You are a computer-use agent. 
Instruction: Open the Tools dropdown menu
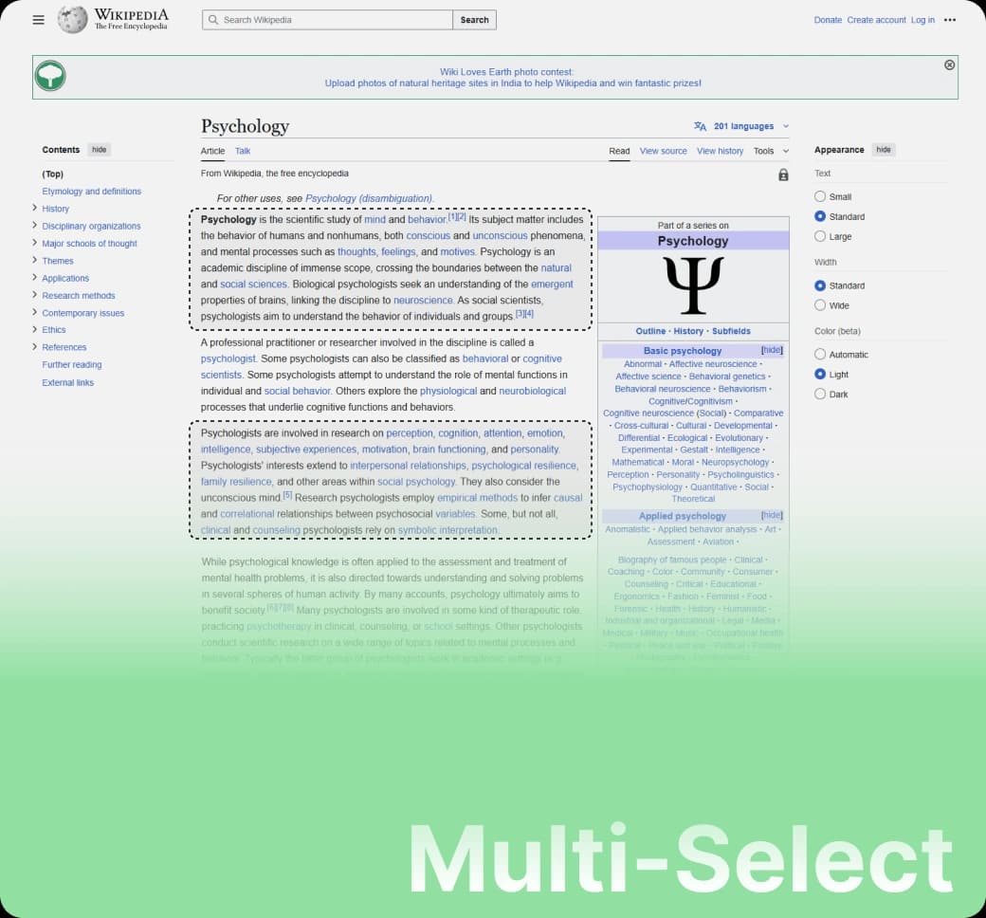[x=770, y=151]
